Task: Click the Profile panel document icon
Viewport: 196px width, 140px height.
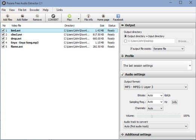Action: click(x=123, y=56)
